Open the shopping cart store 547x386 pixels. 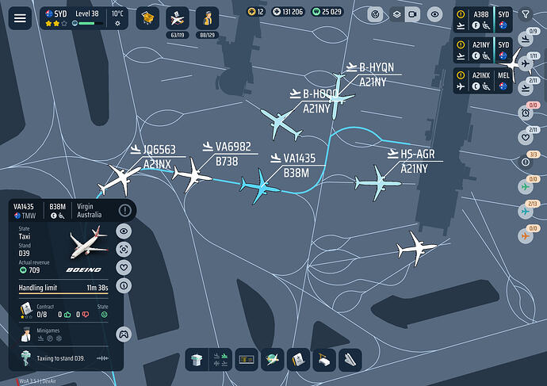[x=147, y=18]
